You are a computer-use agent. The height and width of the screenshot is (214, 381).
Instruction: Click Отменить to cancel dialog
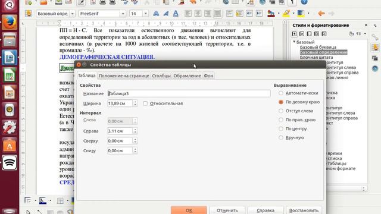click(227, 210)
